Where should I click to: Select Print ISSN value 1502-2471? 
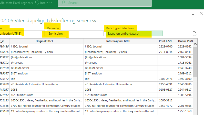pos(166,79)
